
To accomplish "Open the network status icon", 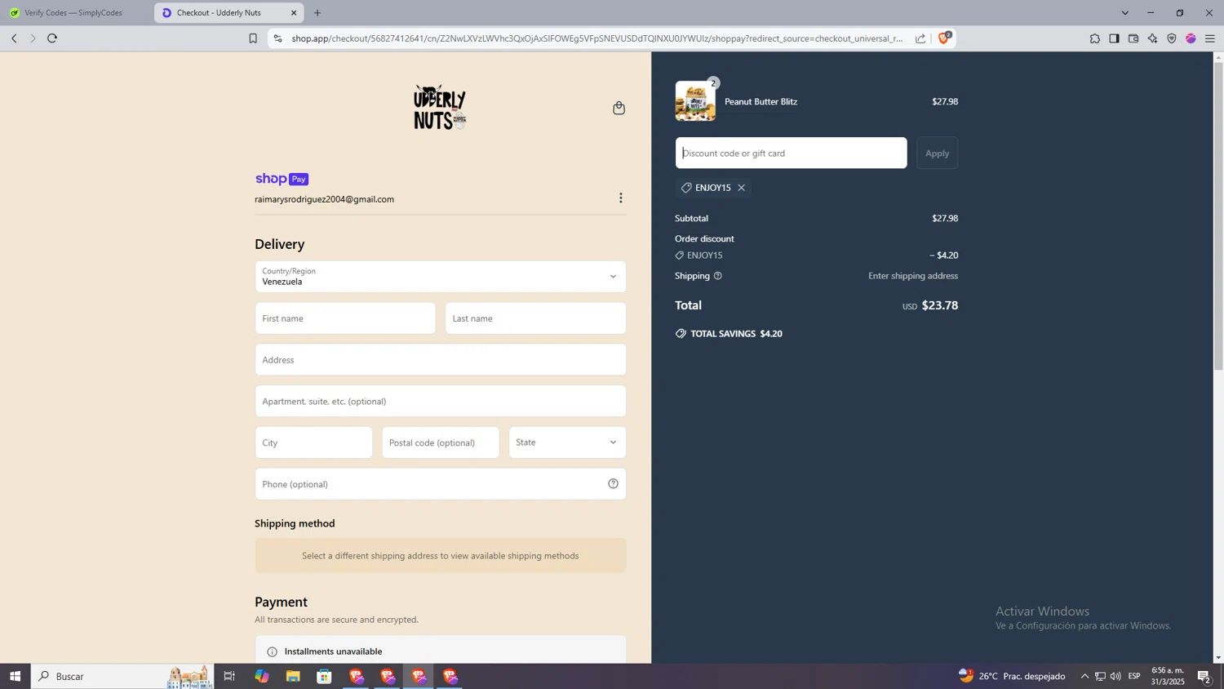I will (1100, 676).
